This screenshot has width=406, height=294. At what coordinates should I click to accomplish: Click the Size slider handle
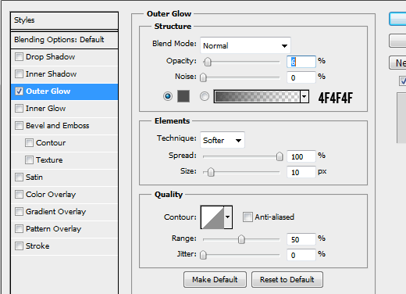[211, 172]
